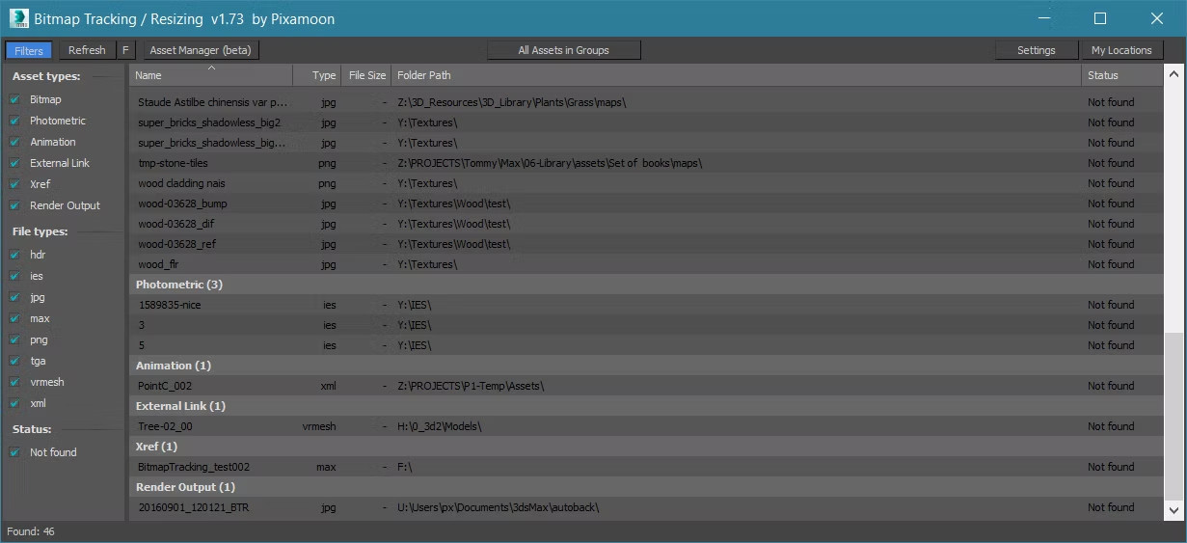The width and height of the screenshot is (1187, 543).
Task: Toggle the xml file type checkbox
Action: (x=14, y=403)
